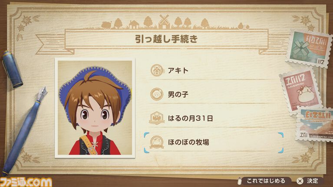Viewport: 333px width, 187px height.
Task: Click the calendar badge beside はるの月31日
Action: coord(157,118)
